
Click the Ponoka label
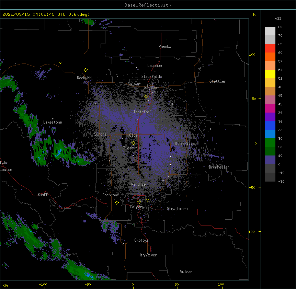(165, 47)
